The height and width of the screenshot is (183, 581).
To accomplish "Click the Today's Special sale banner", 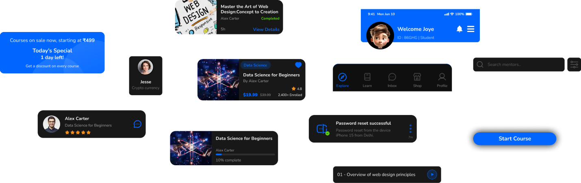I will tap(52, 53).
